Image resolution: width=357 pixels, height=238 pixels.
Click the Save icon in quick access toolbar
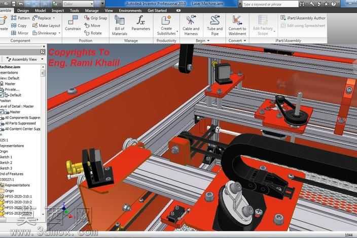[14, 4]
